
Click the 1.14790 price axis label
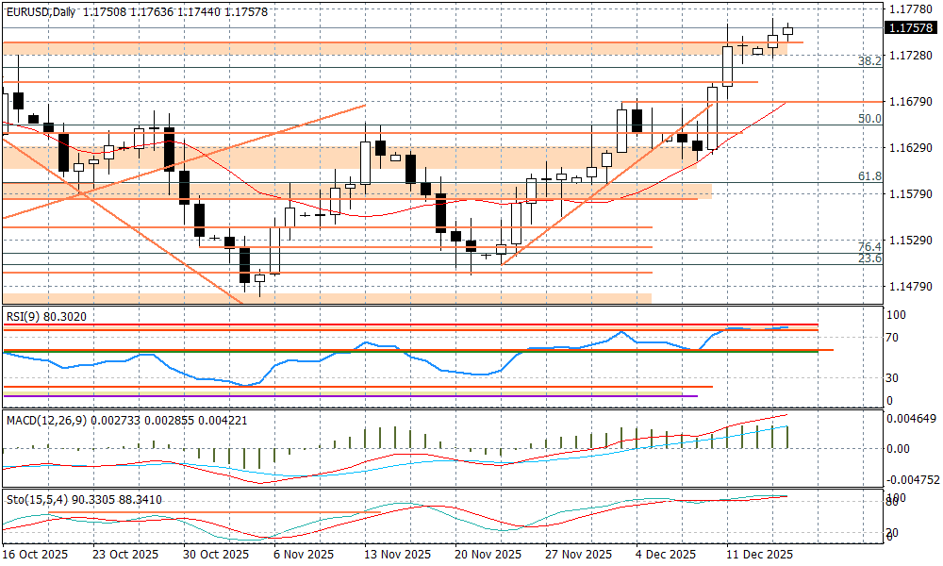(x=909, y=286)
